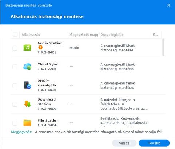The width and height of the screenshot is (175, 149).
Task: Go back with the Vissza button
Action: pyautogui.click(x=124, y=143)
